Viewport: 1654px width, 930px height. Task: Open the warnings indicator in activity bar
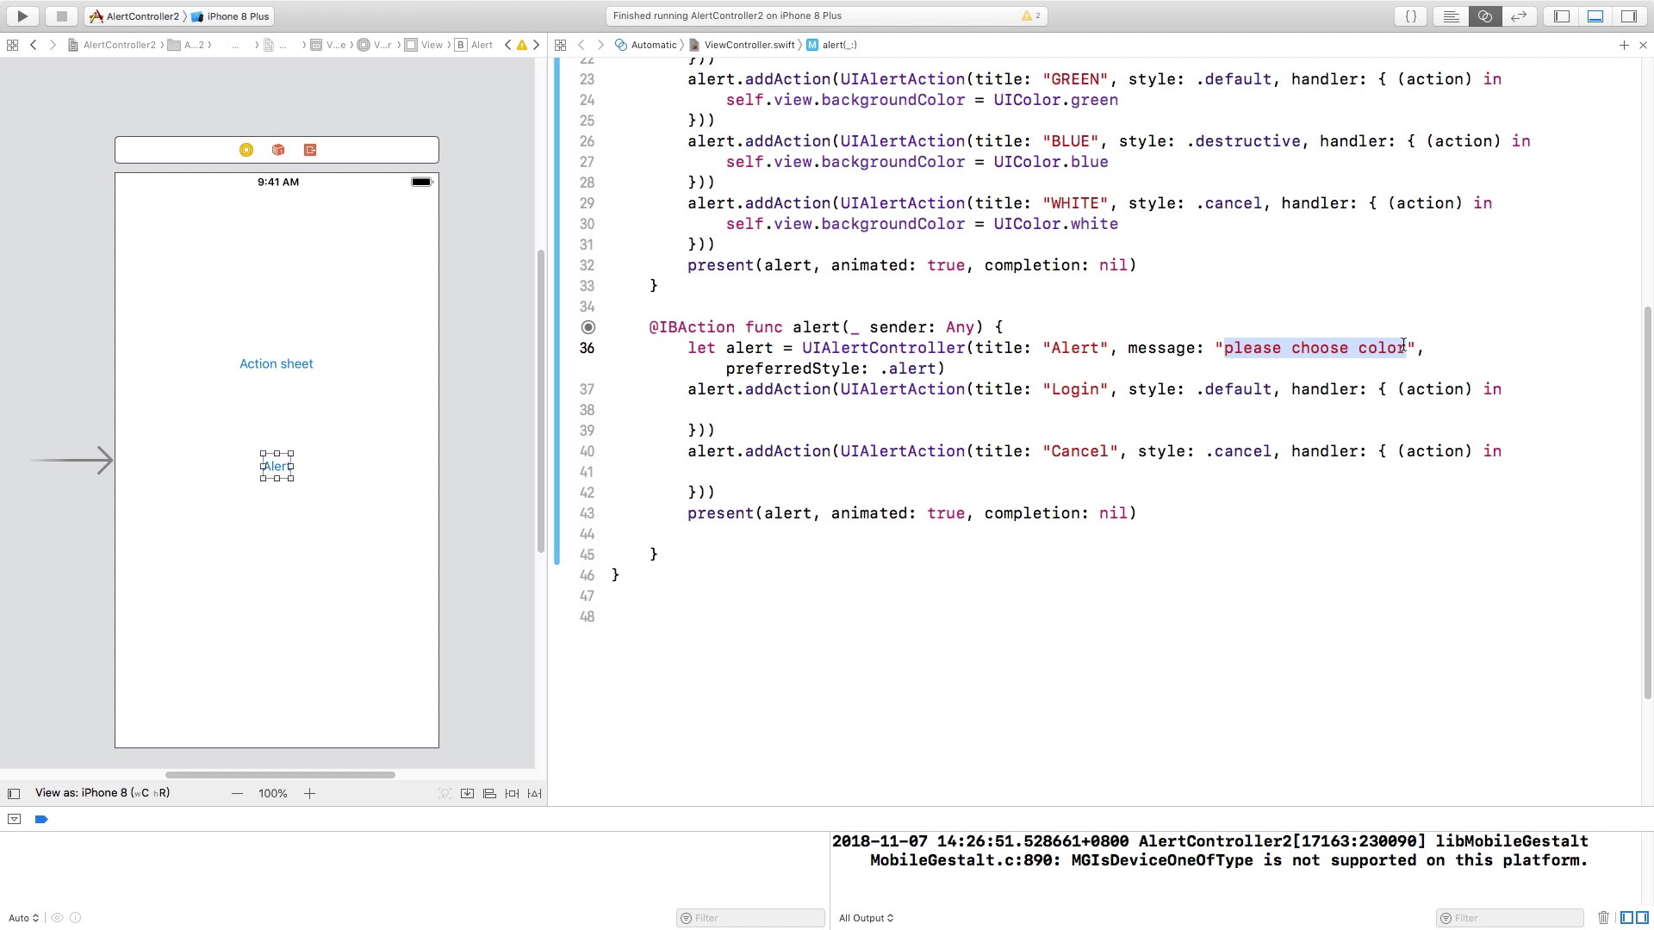(x=1030, y=15)
